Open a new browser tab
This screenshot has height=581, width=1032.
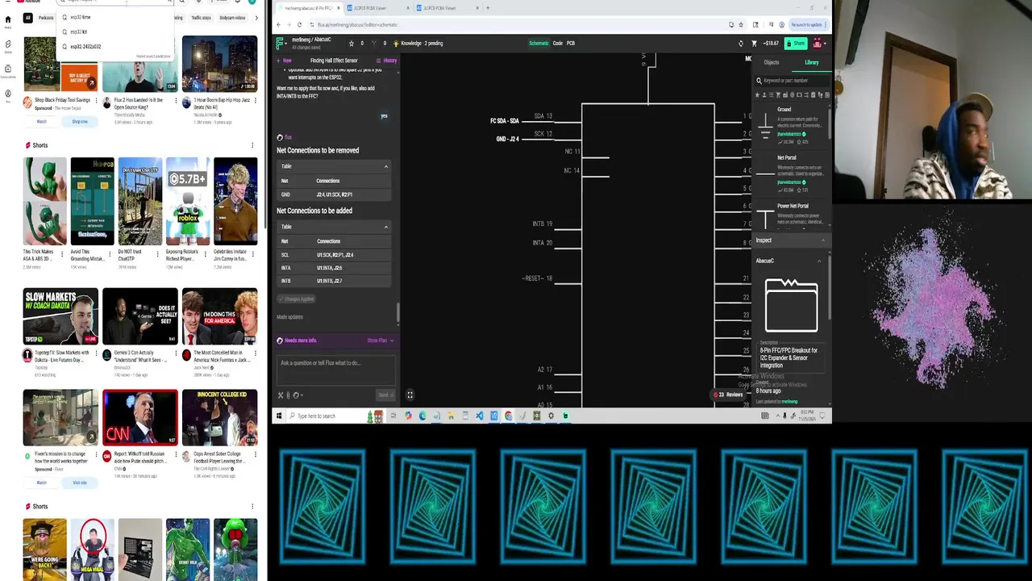point(487,8)
